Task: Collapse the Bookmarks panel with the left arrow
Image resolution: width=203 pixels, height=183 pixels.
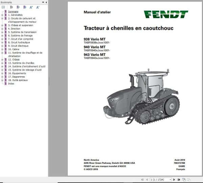Action: point(46,2)
